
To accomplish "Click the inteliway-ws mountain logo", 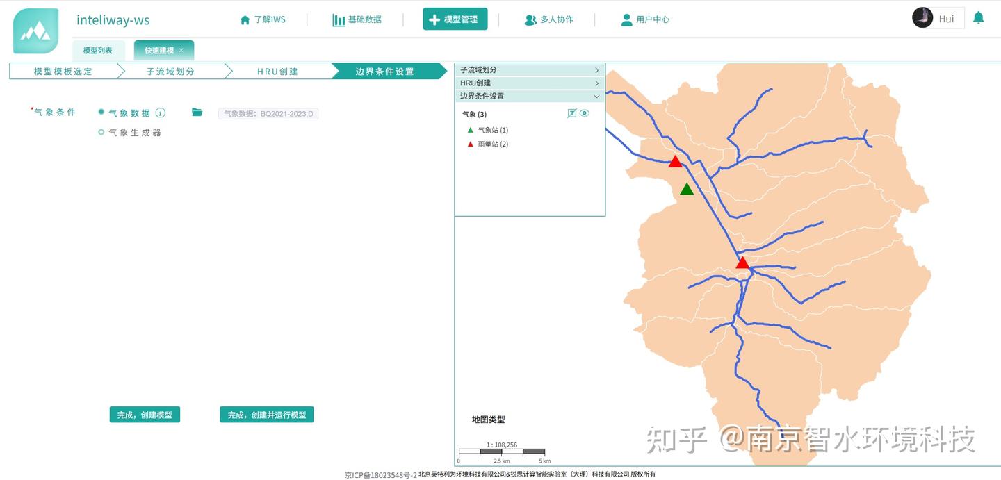I will 36,31.
